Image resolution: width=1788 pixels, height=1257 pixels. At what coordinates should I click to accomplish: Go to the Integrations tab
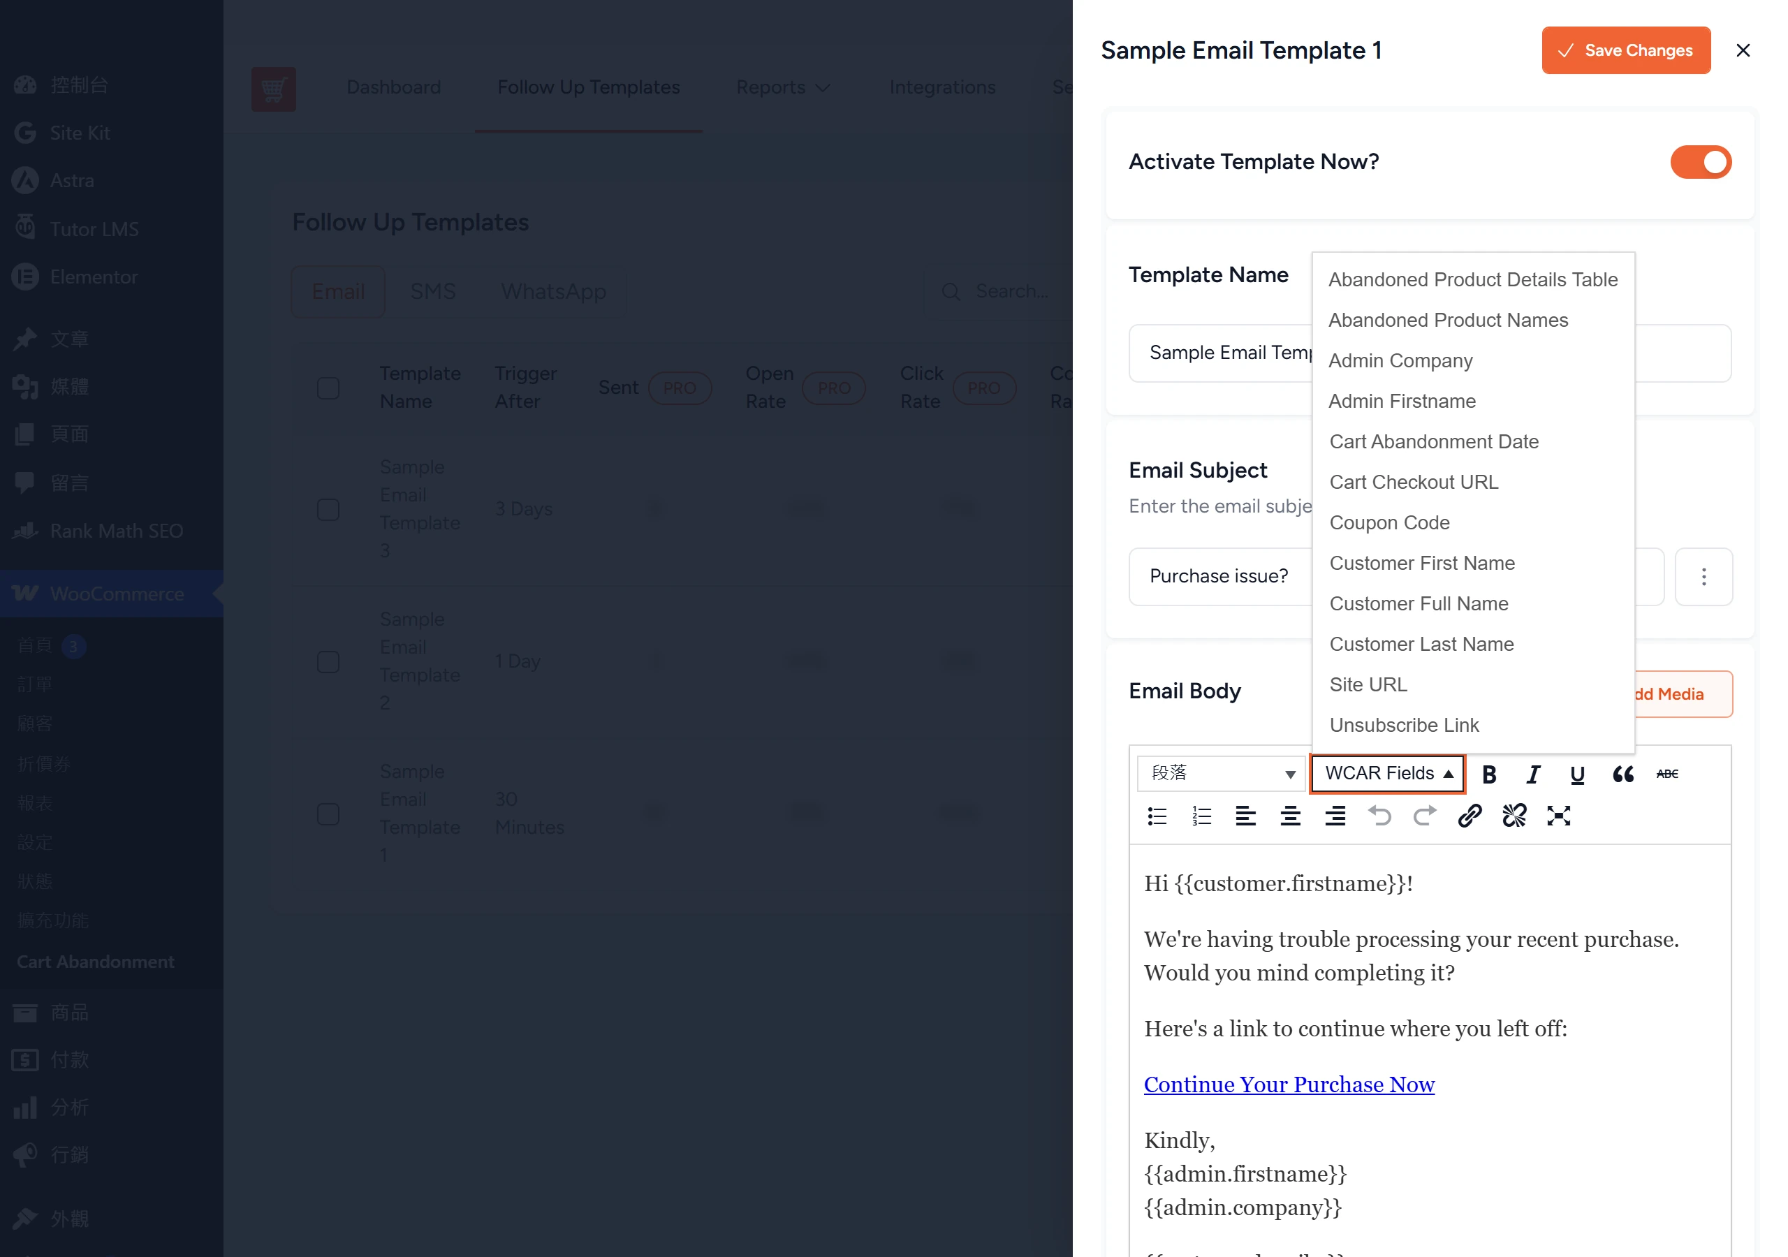(x=942, y=87)
